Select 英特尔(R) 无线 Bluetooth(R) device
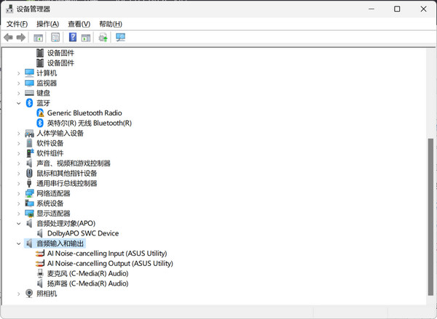The height and width of the screenshot is (319, 437). point(89,124)
